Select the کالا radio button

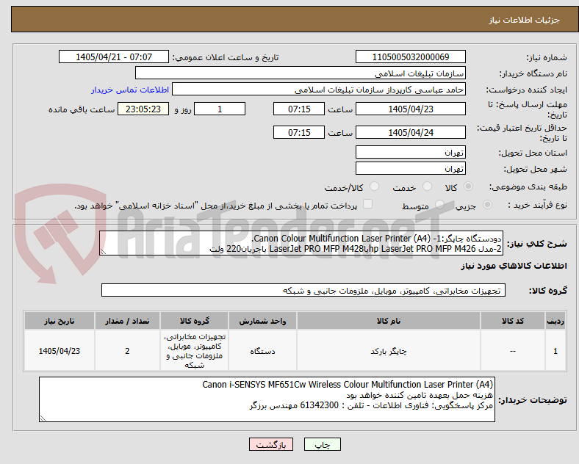(468, 186)
